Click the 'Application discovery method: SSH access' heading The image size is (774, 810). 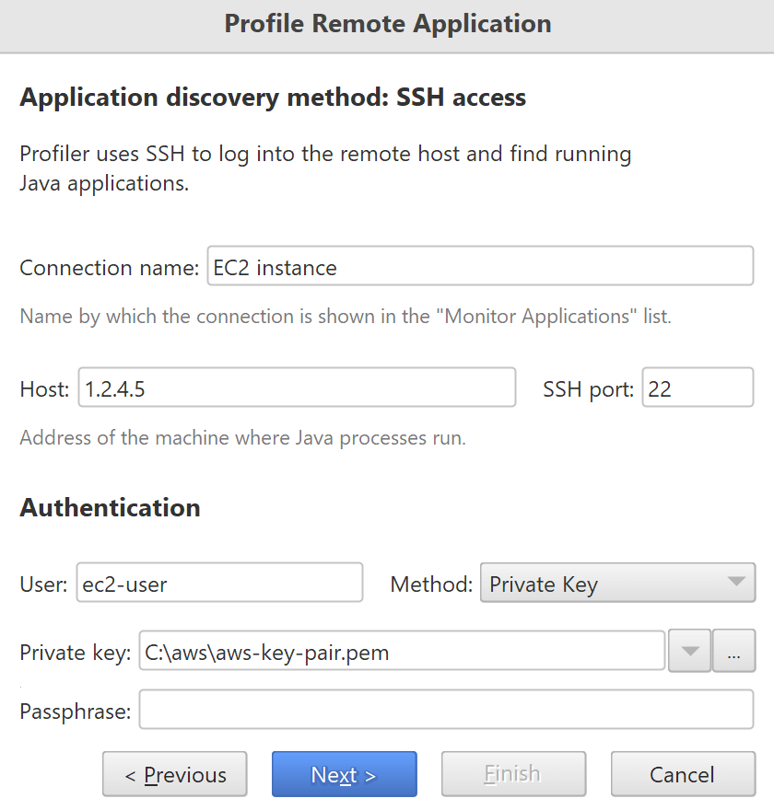pyautogui.click(x=273, y=98)
